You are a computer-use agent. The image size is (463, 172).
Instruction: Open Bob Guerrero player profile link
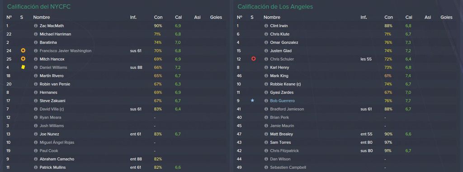[x=282, y=101]
